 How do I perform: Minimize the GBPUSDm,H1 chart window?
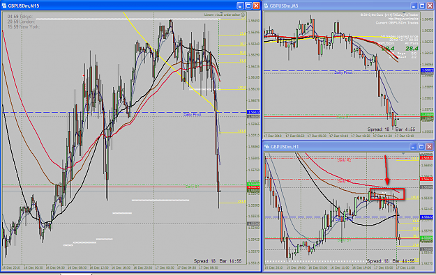click(413, 146)
